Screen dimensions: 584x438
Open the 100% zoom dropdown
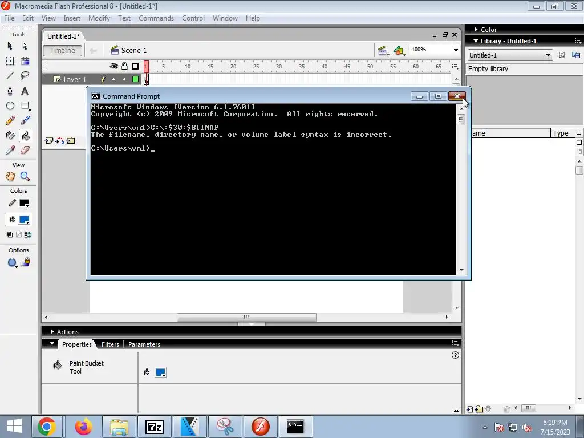[456, 50]
